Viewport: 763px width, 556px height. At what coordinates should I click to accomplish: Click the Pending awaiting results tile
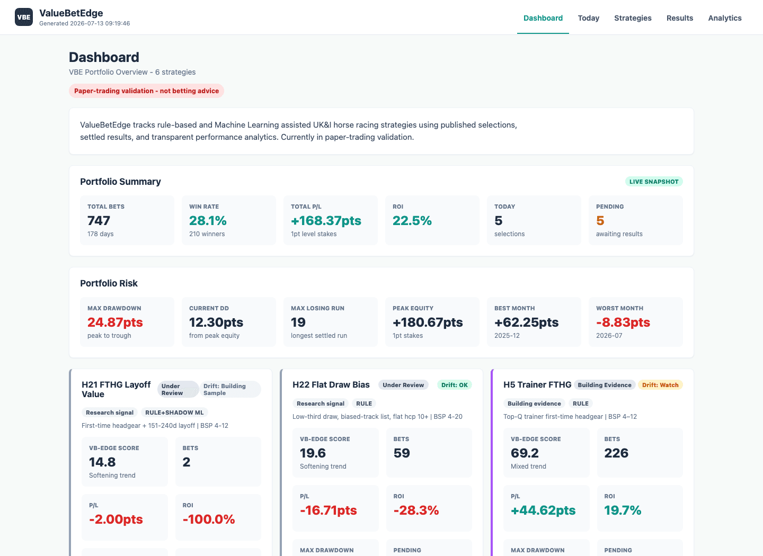(636, 220)
